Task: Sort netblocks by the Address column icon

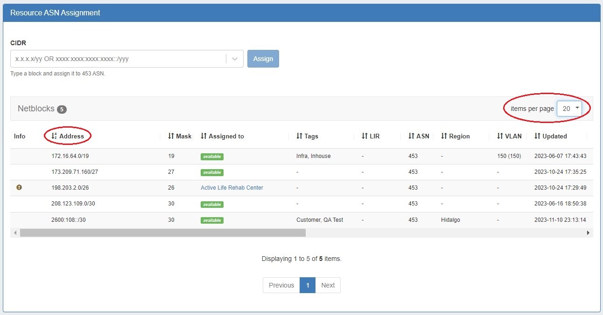Action: (x=54, y=136)
